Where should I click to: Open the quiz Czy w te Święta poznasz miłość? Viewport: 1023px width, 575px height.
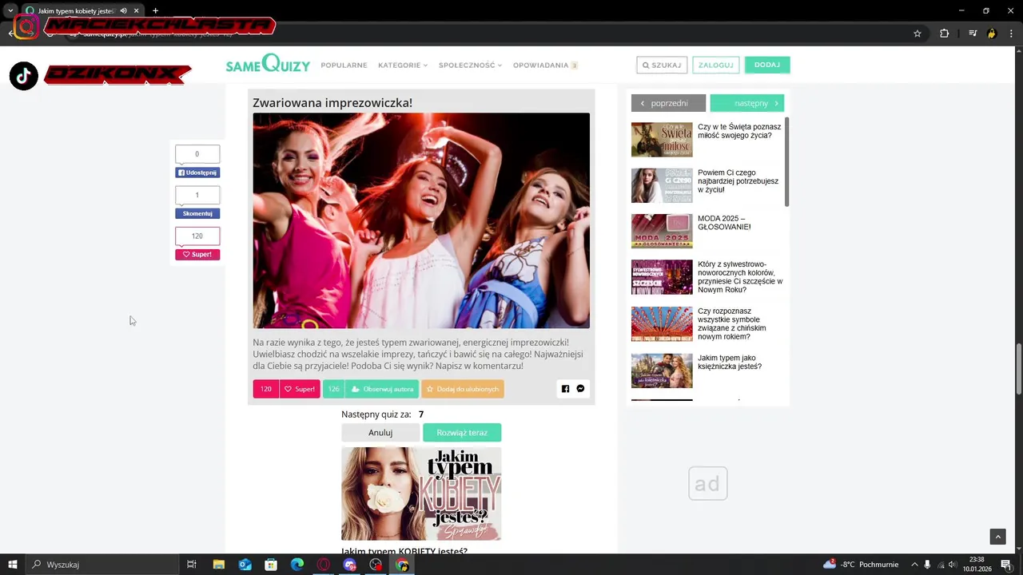739,131
